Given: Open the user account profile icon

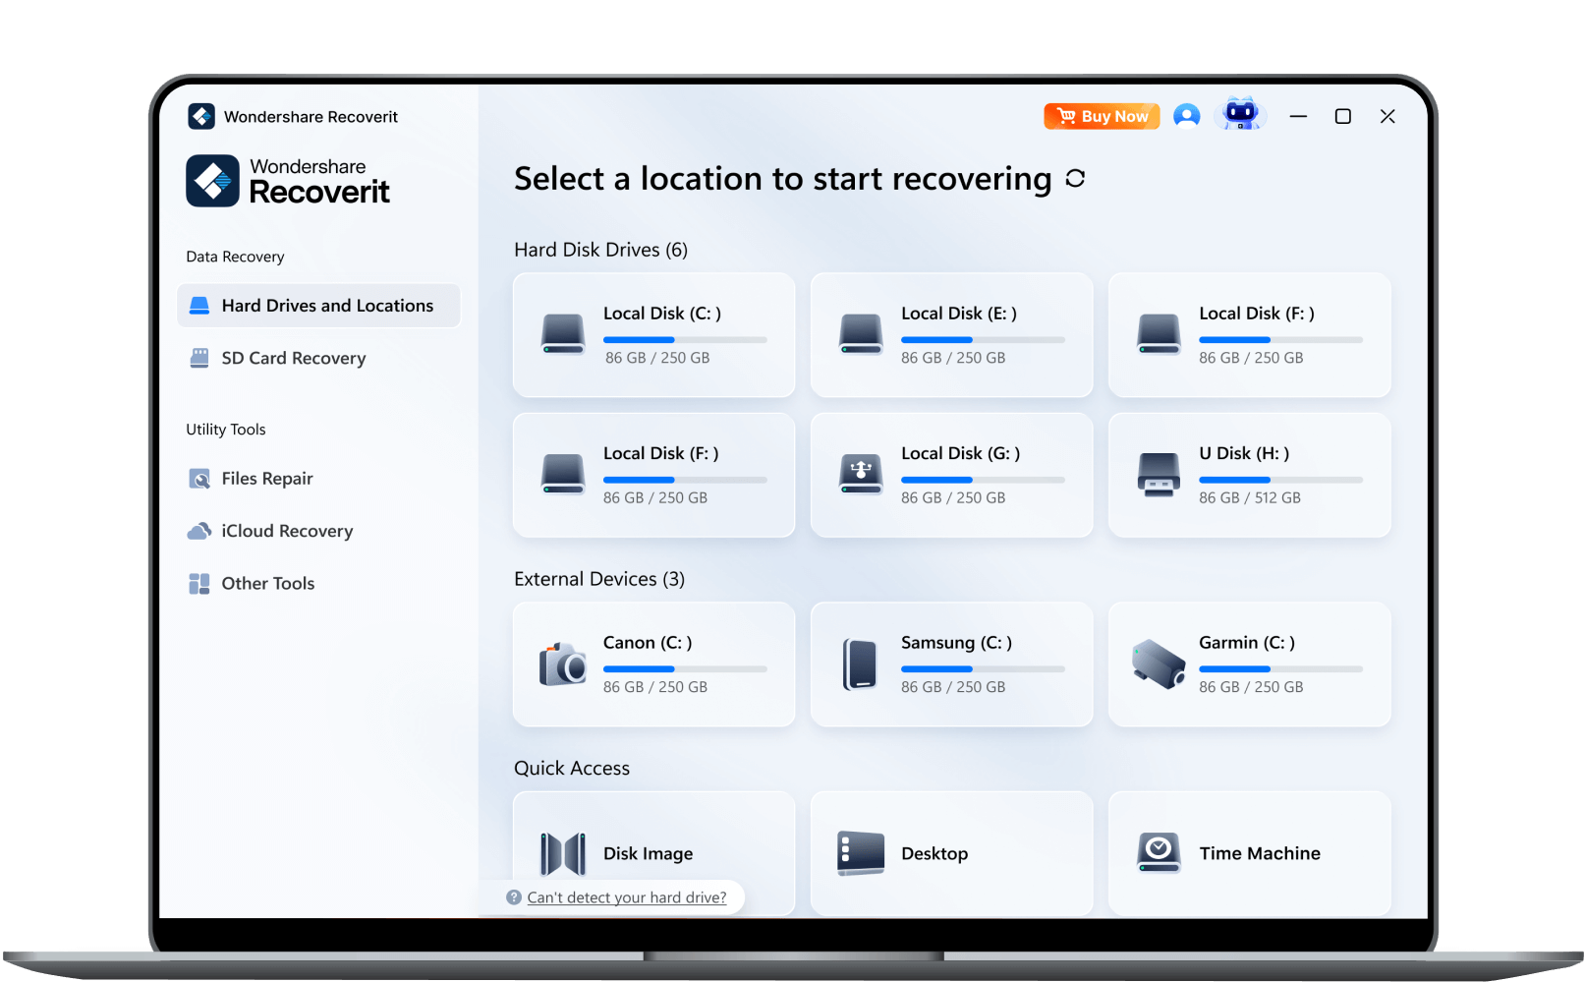Looking at the screenshot, I should tap(1187, 116).
